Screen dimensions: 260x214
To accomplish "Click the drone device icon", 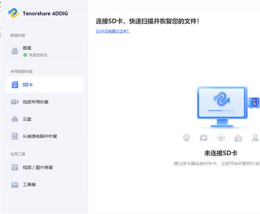I will pos(220,138).
